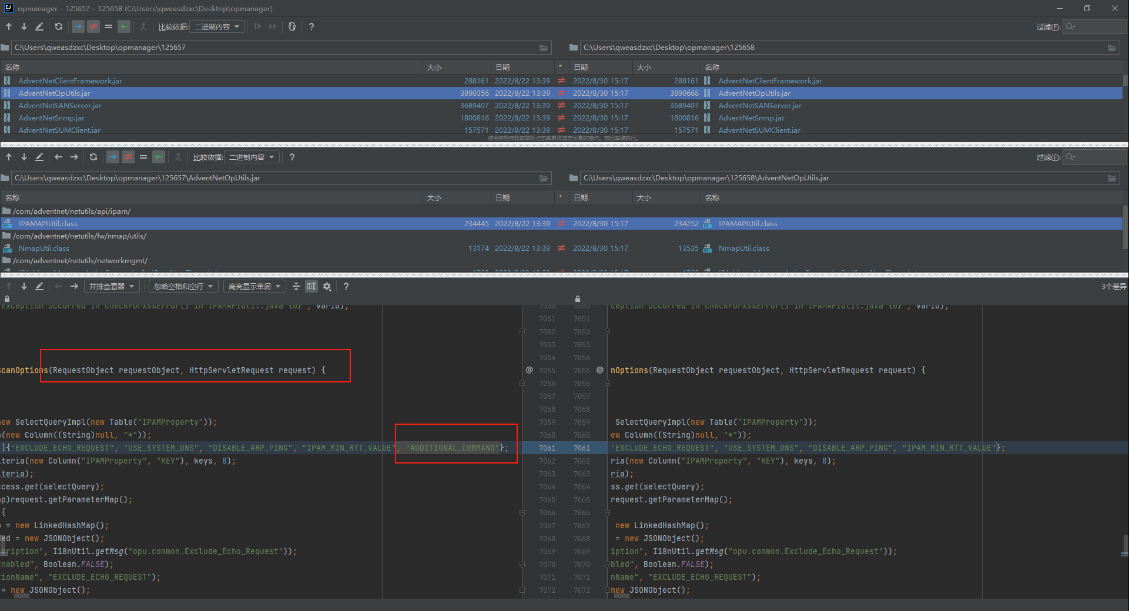1129x611 pixels.
Task: Click the 名称 column header in the top-left folder list
Action: pos(13,67)
